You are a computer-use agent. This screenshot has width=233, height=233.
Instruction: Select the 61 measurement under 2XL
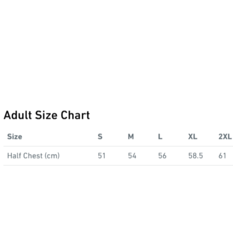point(222,156)
